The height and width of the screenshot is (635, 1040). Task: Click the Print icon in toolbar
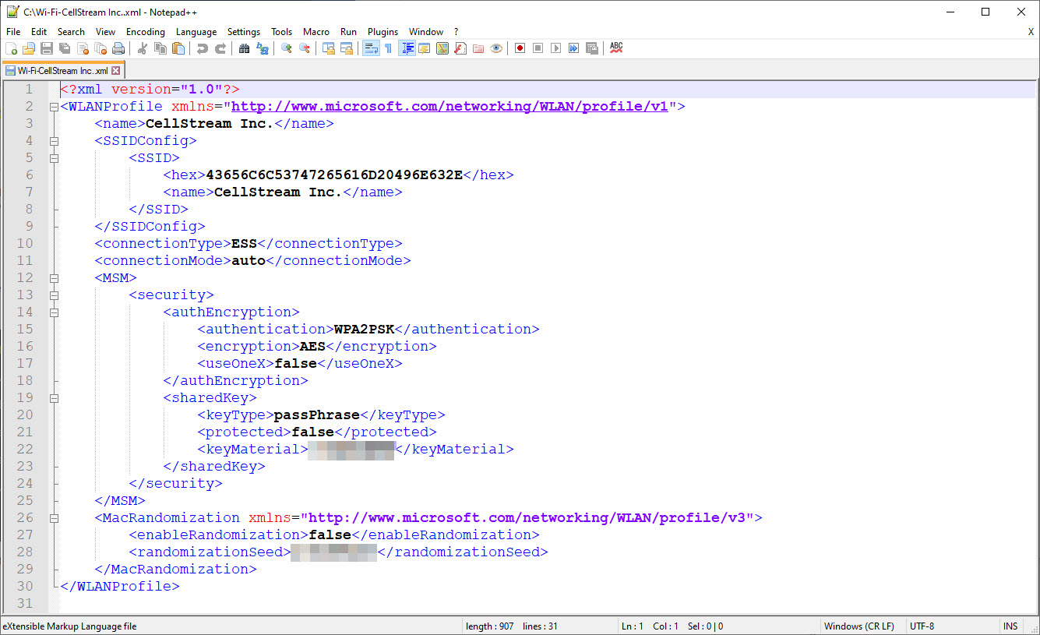click(118, 48)
